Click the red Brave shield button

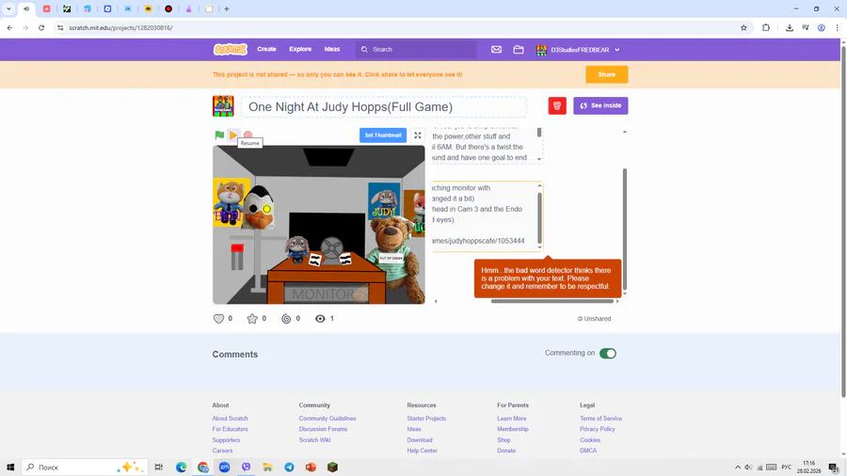click(557, 105)
